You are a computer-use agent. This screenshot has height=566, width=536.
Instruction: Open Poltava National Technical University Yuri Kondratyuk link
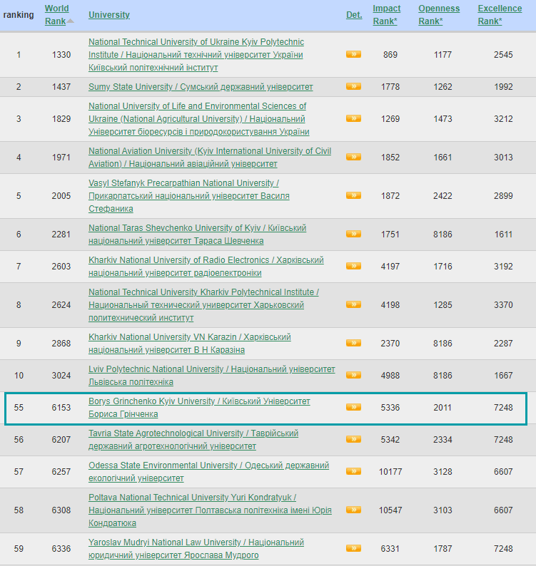coord(192,498)
